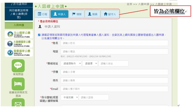Expand the 請選擇 district dropdown
The height and width of the screenshot is (108, 192).
coord(90,63)
